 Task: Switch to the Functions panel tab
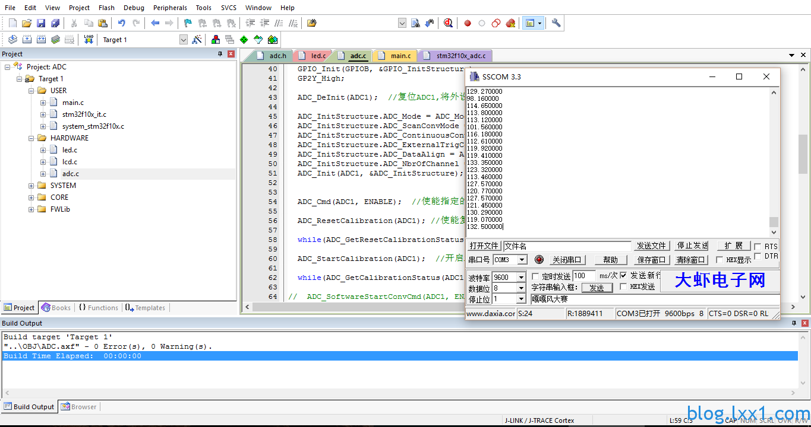[98, 308]
